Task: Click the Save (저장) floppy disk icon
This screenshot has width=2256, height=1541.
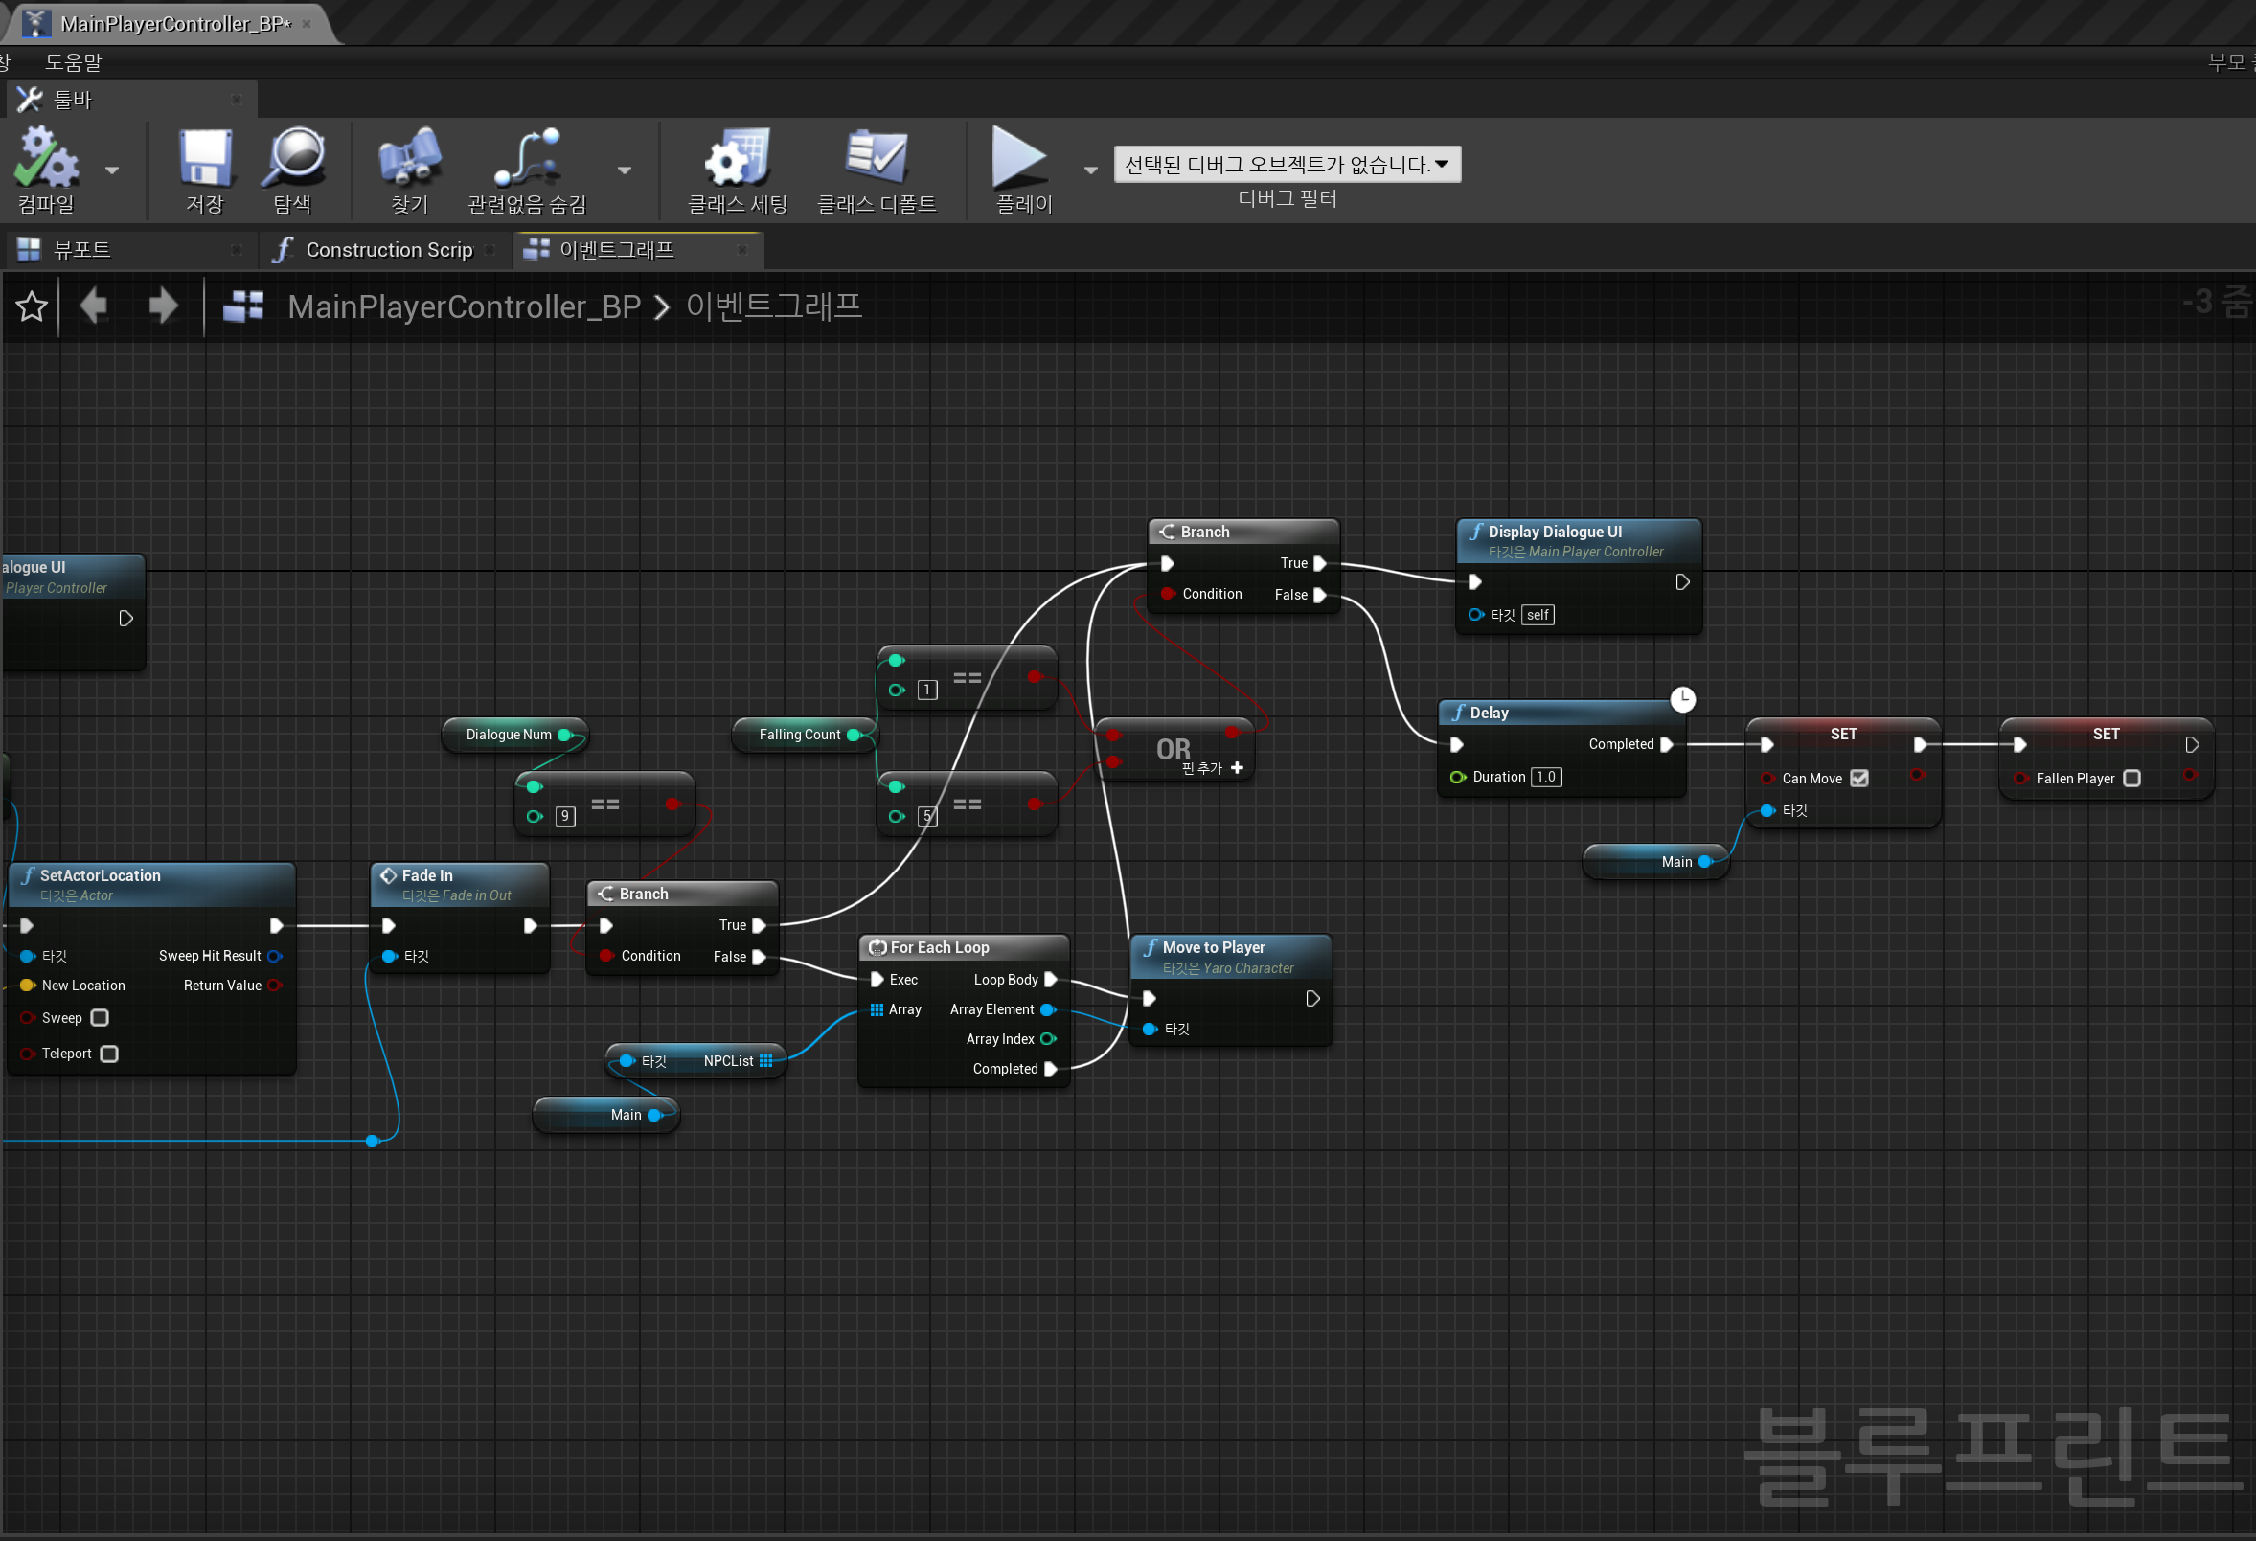Action: point(205,159)
